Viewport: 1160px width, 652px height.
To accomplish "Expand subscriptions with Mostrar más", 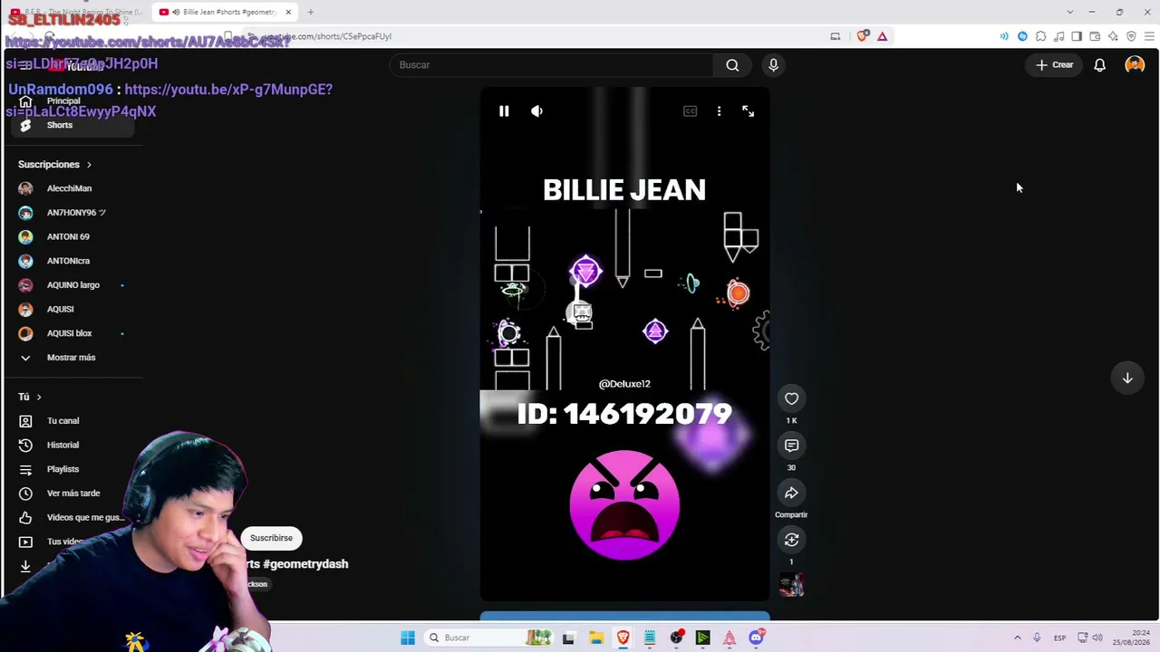I will pos(72,358).
